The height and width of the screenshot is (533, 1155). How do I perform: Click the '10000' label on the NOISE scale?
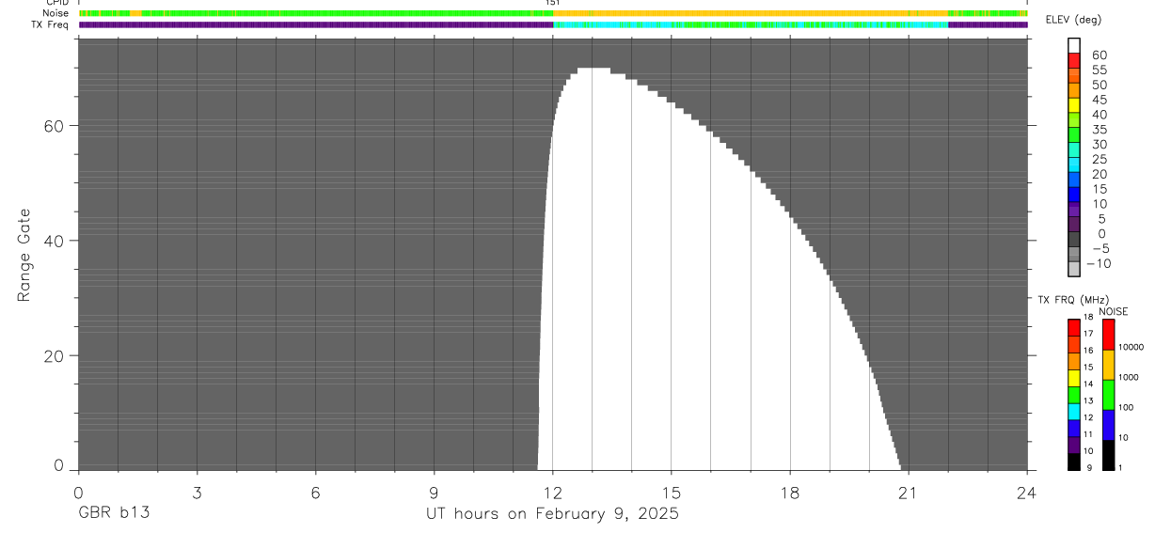click(x=1131, y=347)
